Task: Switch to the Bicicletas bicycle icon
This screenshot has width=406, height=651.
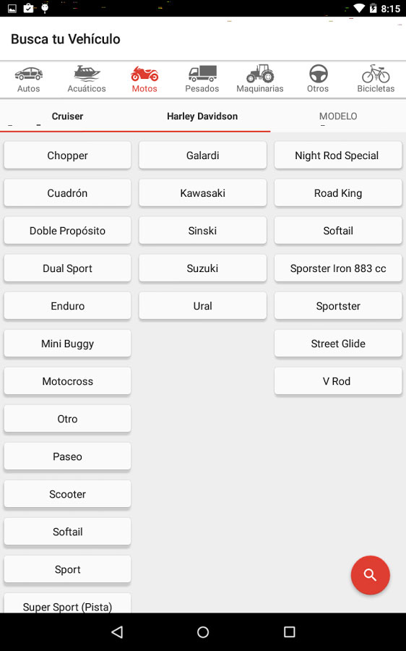Action: 376,74
